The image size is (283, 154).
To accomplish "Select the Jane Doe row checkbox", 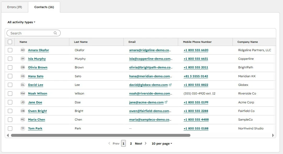I will tap(10, 102).
